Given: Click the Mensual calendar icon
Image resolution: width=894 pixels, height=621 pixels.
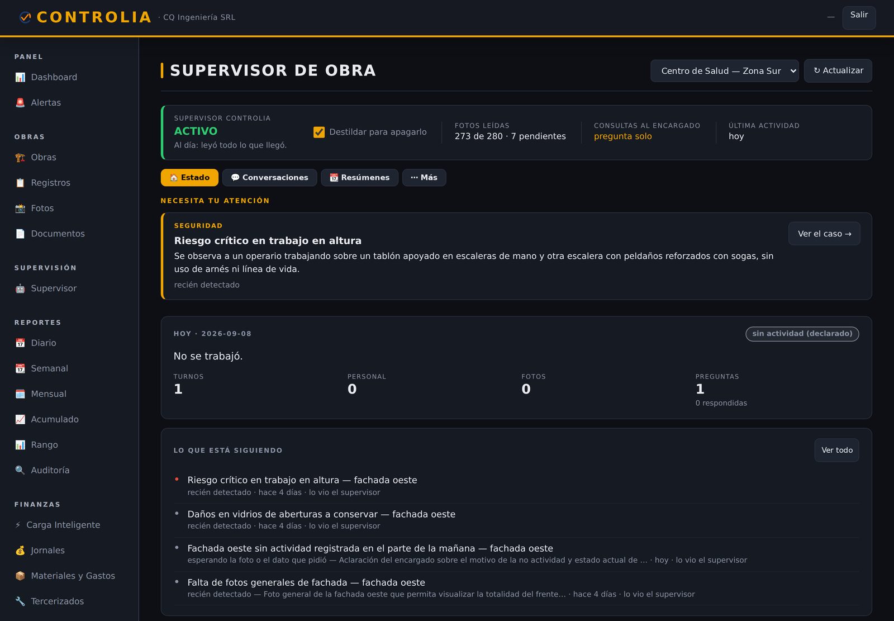Looking at the screenshot, I should (x=20, y=394).
